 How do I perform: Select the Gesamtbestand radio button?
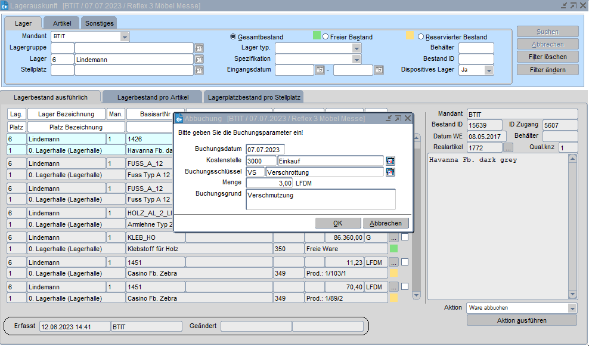[x=234, y=37]
